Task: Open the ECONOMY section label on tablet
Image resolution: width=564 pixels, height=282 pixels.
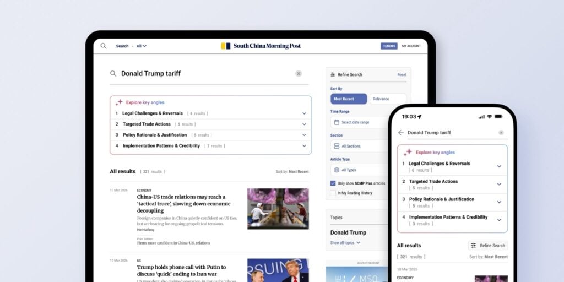Action: (144, 190)
